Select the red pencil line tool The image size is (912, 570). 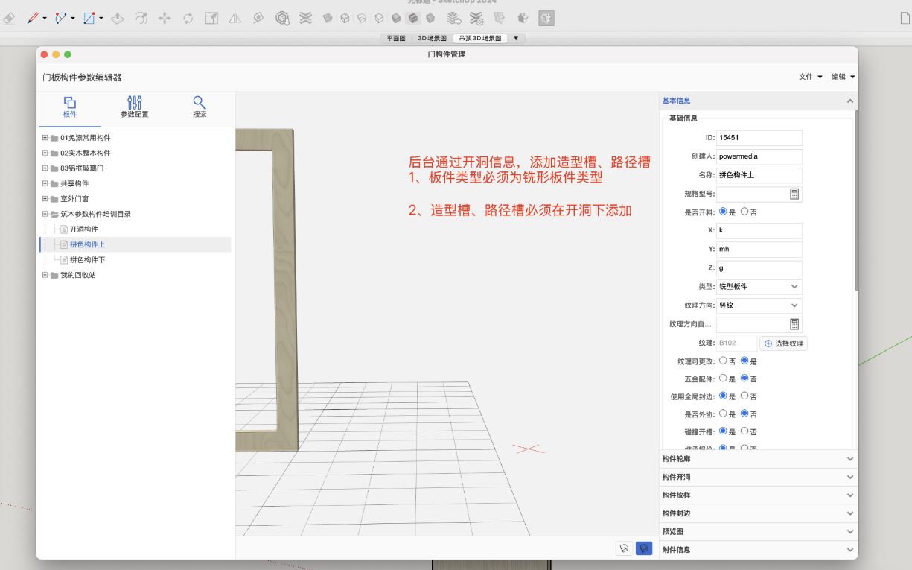click(32, 17)
